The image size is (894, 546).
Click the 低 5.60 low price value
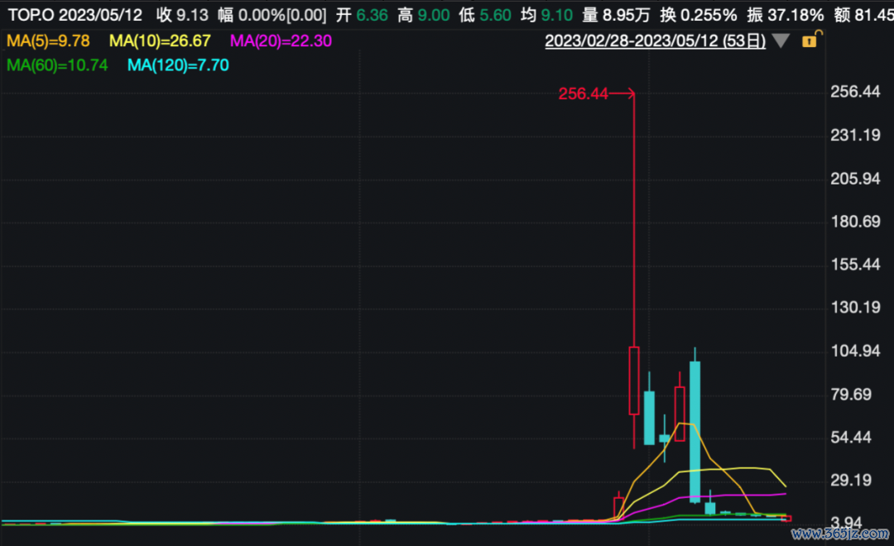coord(485,15)
